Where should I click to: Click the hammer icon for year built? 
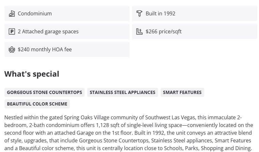click(x=139, y=13)
